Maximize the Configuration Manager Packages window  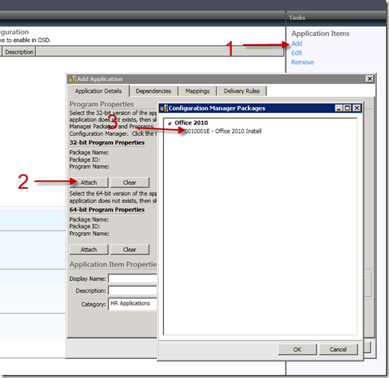(x=347, y=108)
